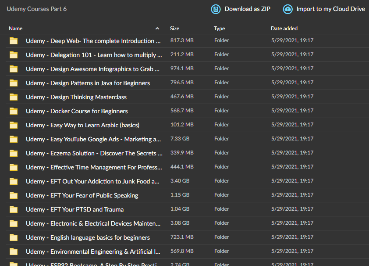The height and width of the screenshot is (266, 369).
Task: Click Download as ZIP text
Action: pyautogui.click(x=247, y=9)
